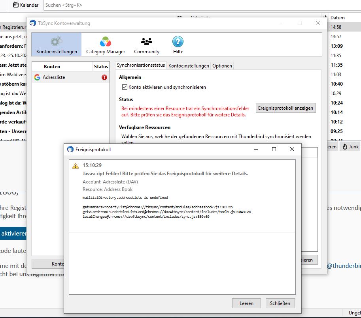Close the TbSync Kontoverwaltung window

(318, 23)
